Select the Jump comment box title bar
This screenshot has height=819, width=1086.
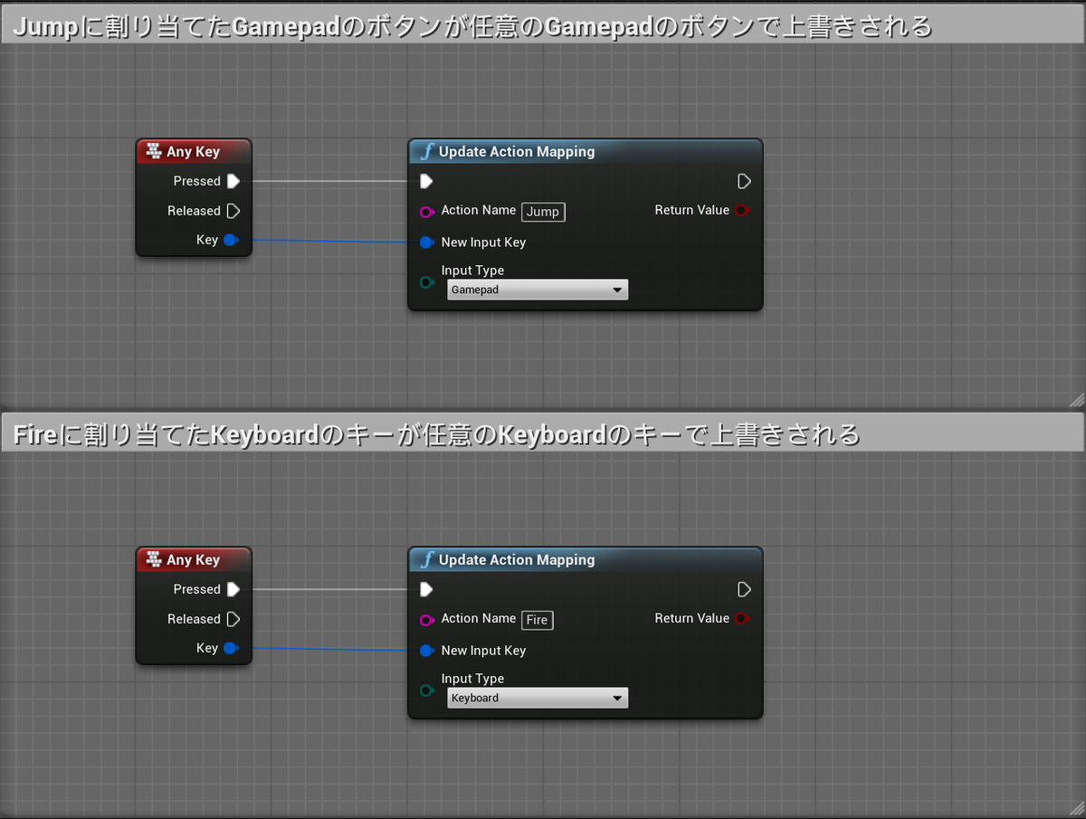543,26
